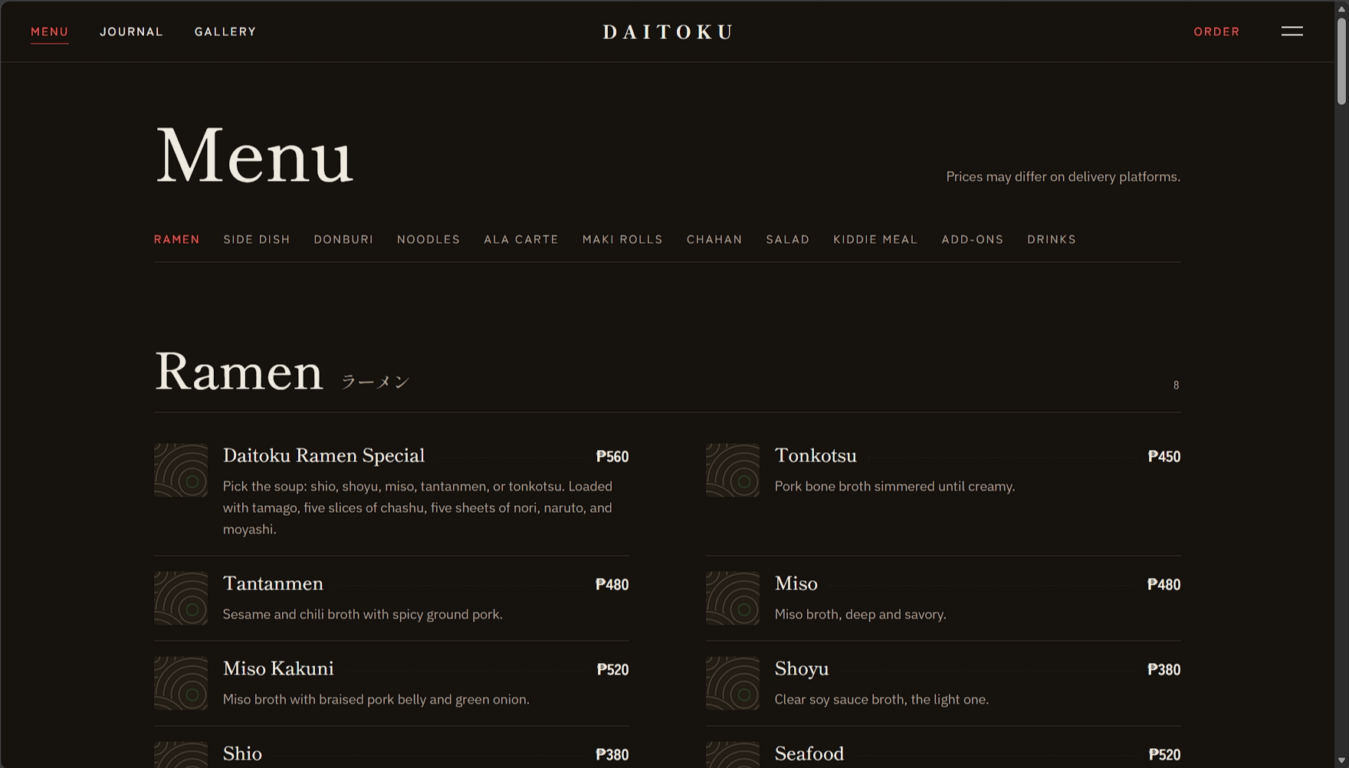1349x768 pixels.
Task: Click the Seafood item name
Action: point(809,753)
